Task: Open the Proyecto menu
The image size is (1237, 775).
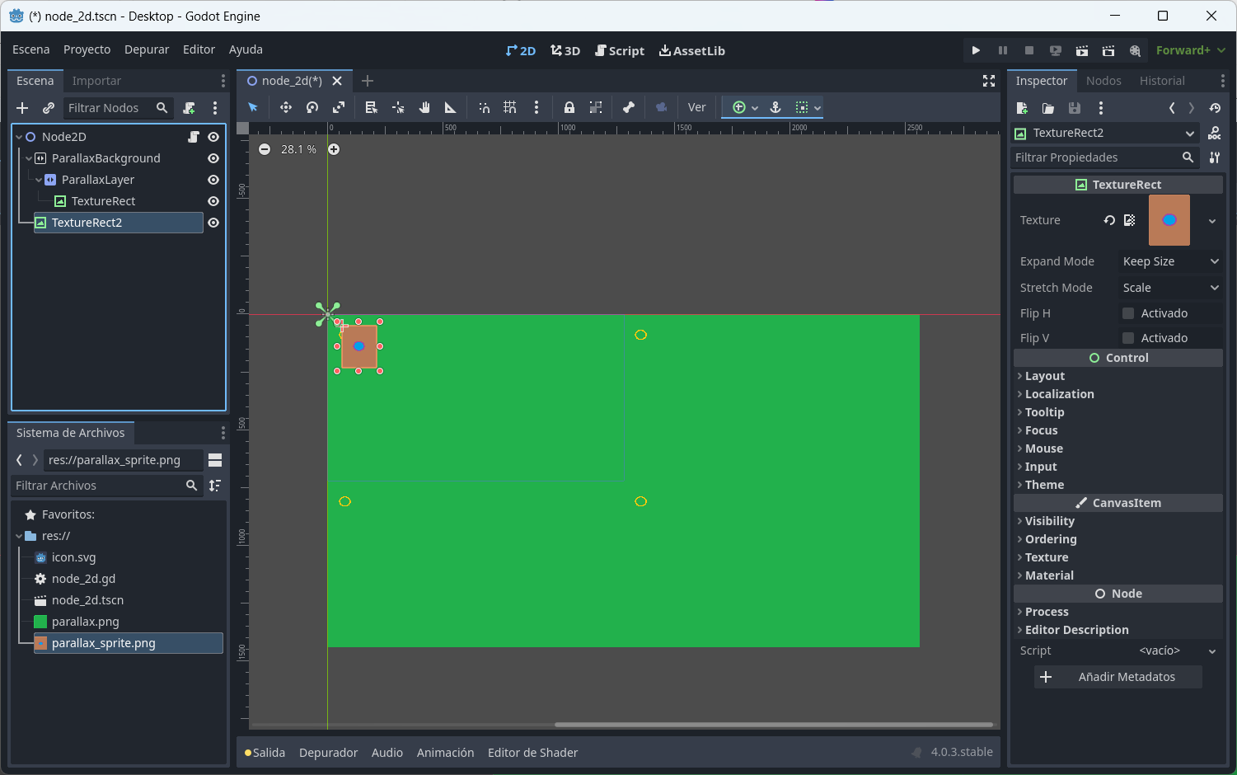Action: [x=87, y=49]
